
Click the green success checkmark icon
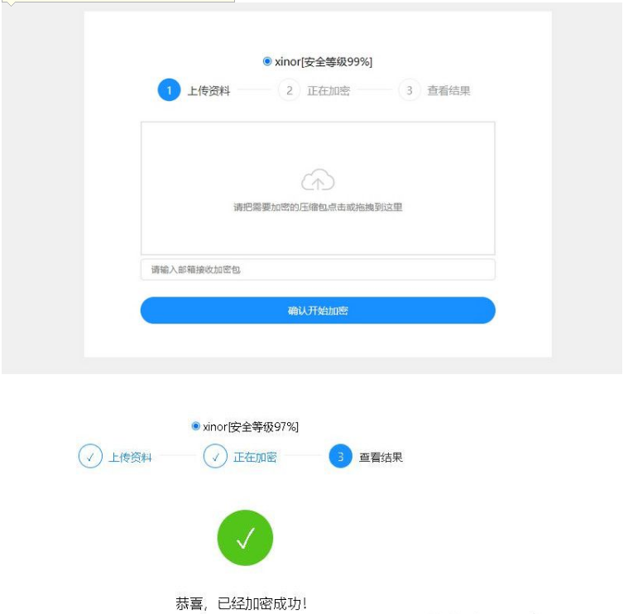245,538
